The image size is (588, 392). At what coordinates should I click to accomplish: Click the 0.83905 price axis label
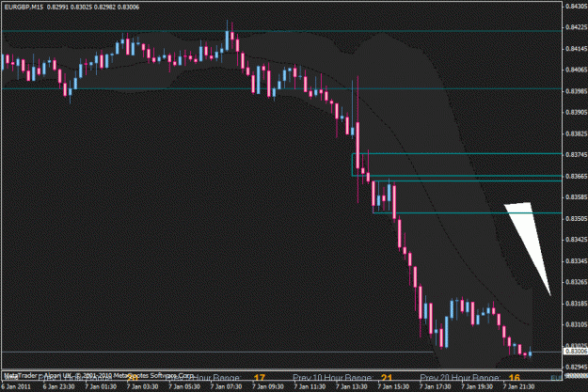click(577, 112)
